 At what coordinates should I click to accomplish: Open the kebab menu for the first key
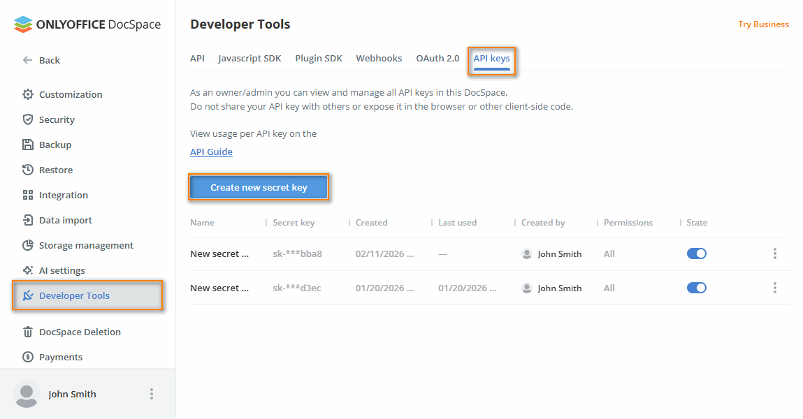coord(775,253)
